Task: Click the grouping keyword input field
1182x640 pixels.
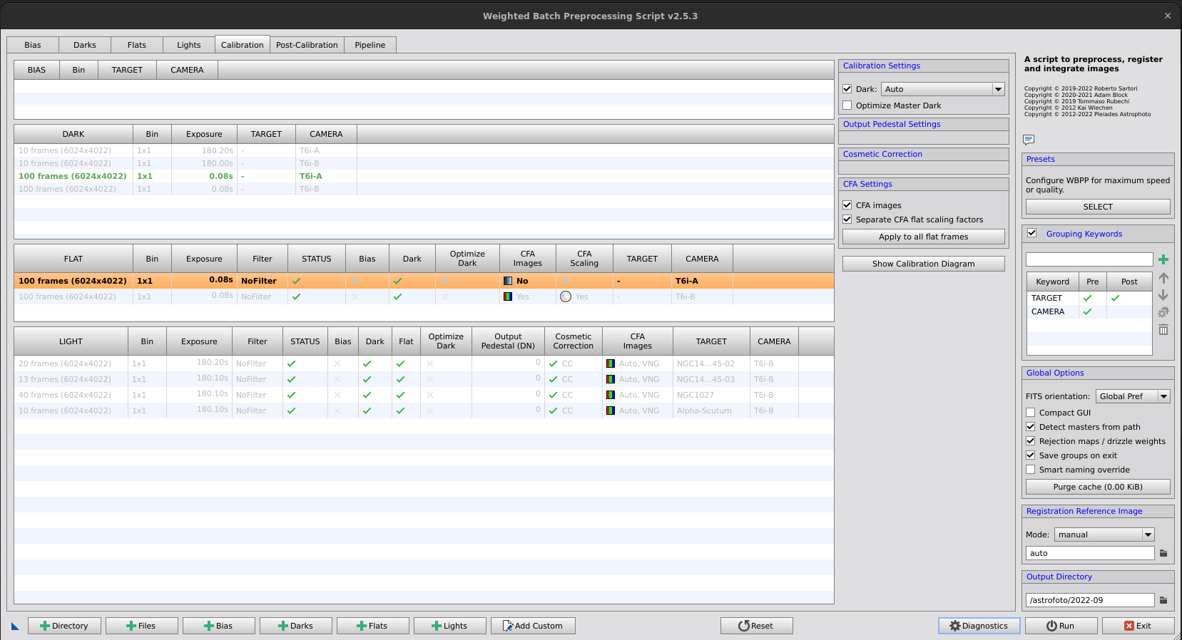Action: 1089,259
